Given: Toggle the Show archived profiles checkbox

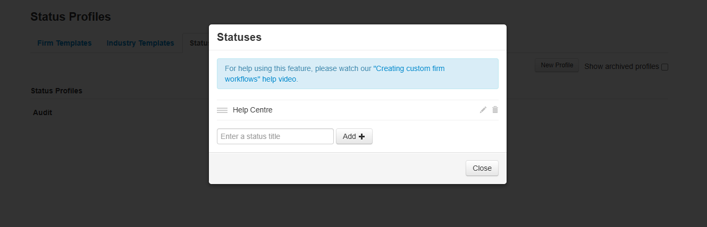Looking at the screenshot, I should click(x=664, y=67).
